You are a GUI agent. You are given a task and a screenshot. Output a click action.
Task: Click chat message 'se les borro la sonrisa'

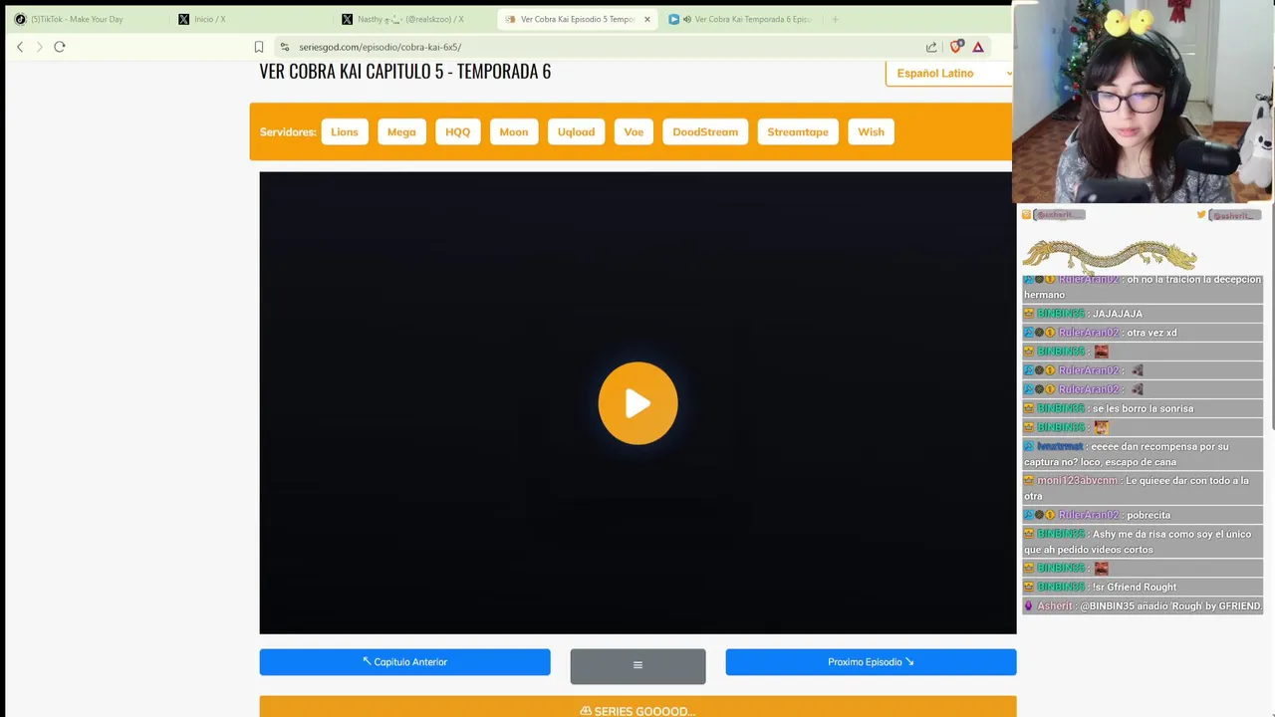[x=1143, y=408]
